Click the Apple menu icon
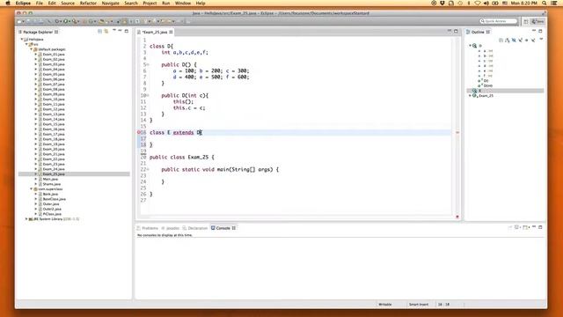Viewport: 563px width, 317px height. pos(8,3)
